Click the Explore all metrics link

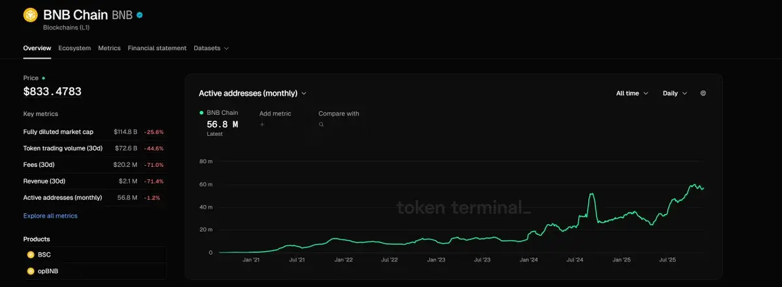[x=50, y=216]
